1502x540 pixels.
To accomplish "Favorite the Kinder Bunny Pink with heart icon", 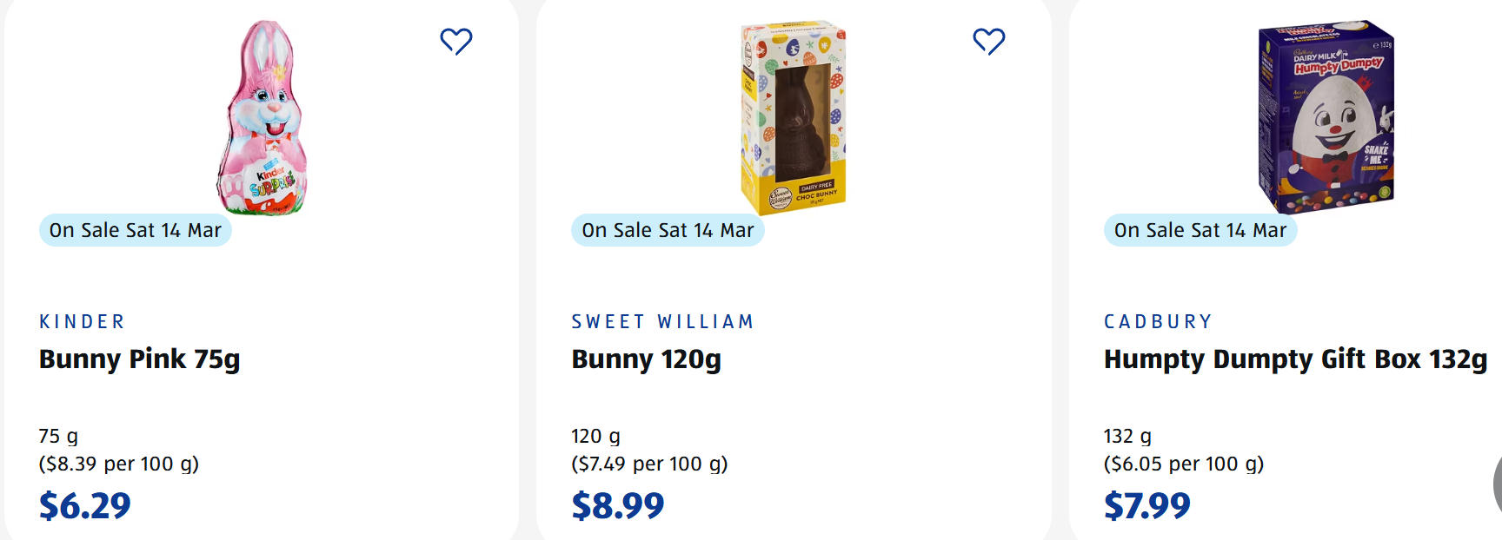I will point(455,41).
